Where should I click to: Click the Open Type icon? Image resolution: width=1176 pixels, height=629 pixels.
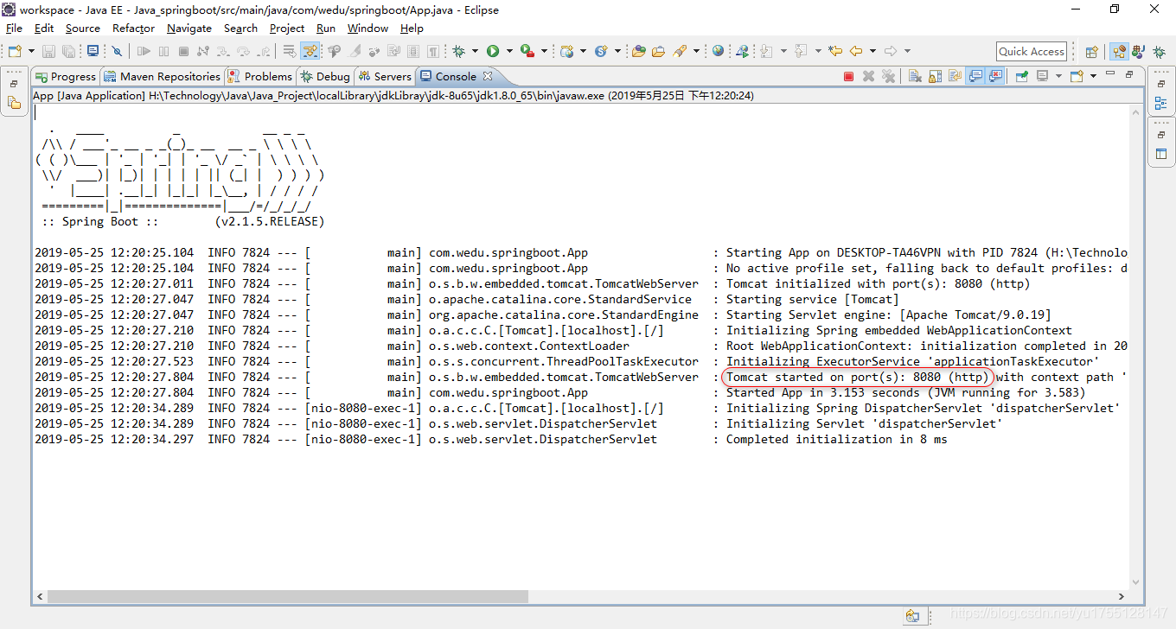[x=639, y=51]
